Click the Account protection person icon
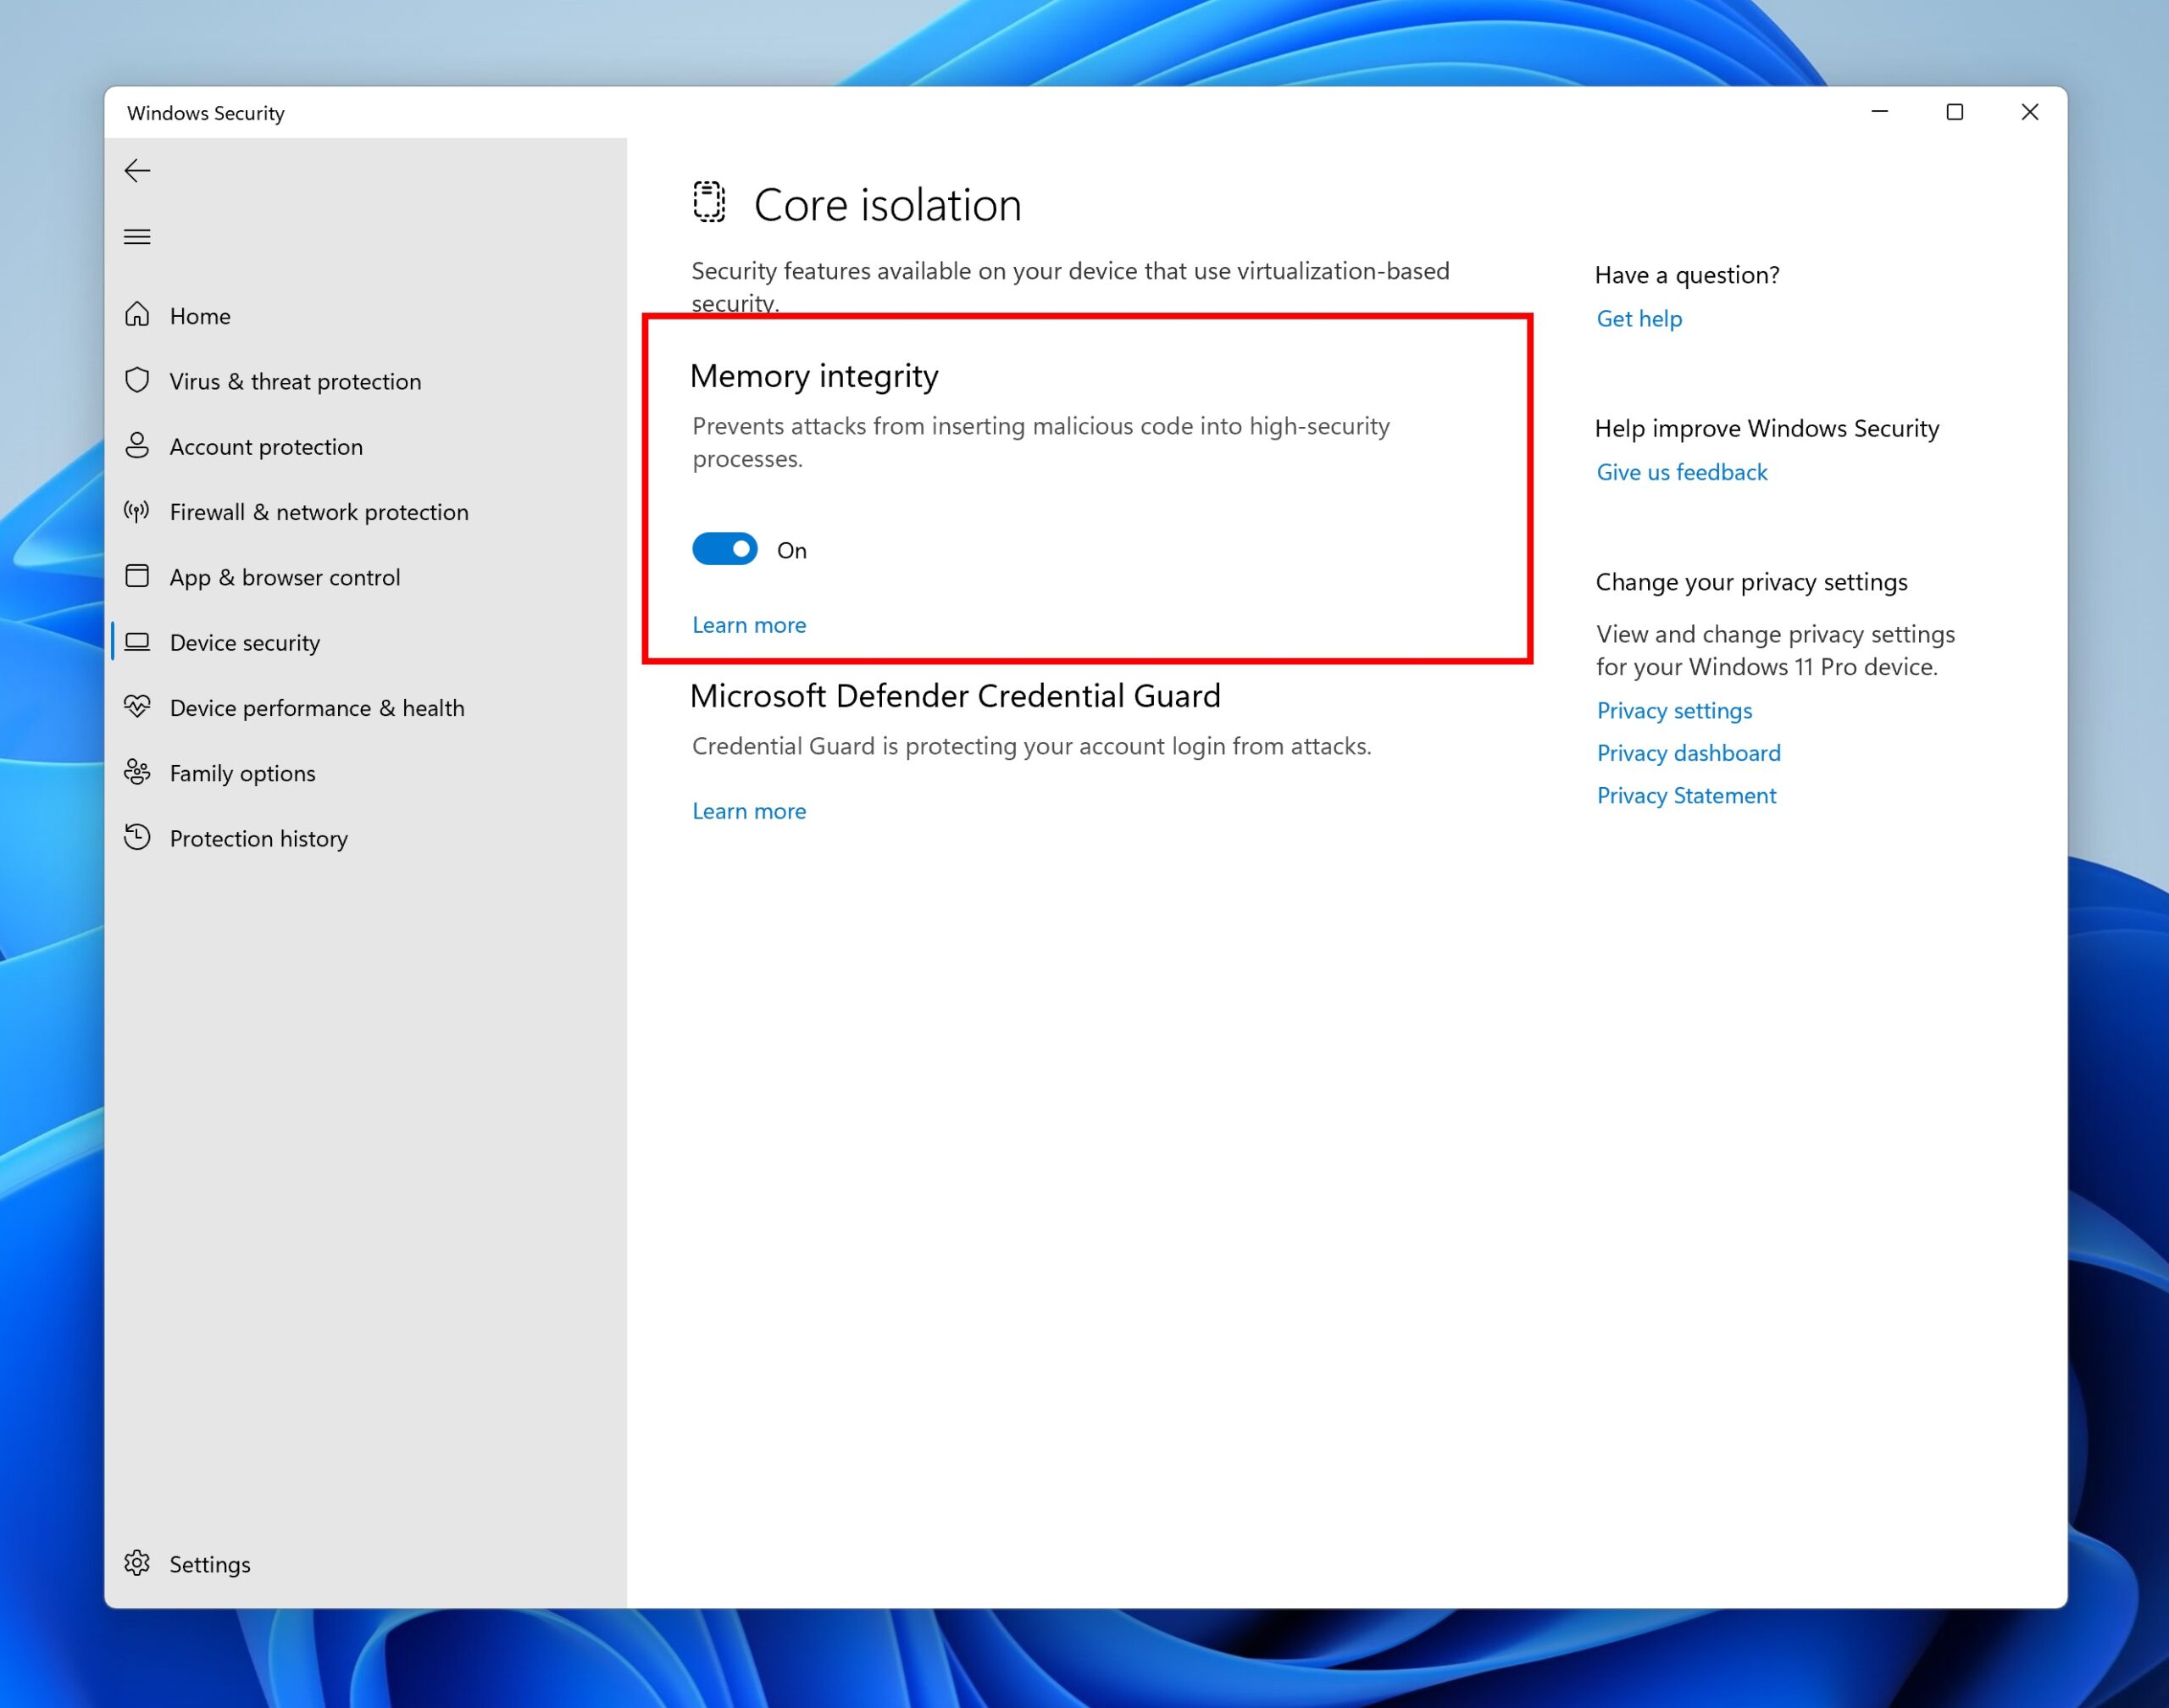This screenshot has width=2169, height=1708. [x=138, y=446]
